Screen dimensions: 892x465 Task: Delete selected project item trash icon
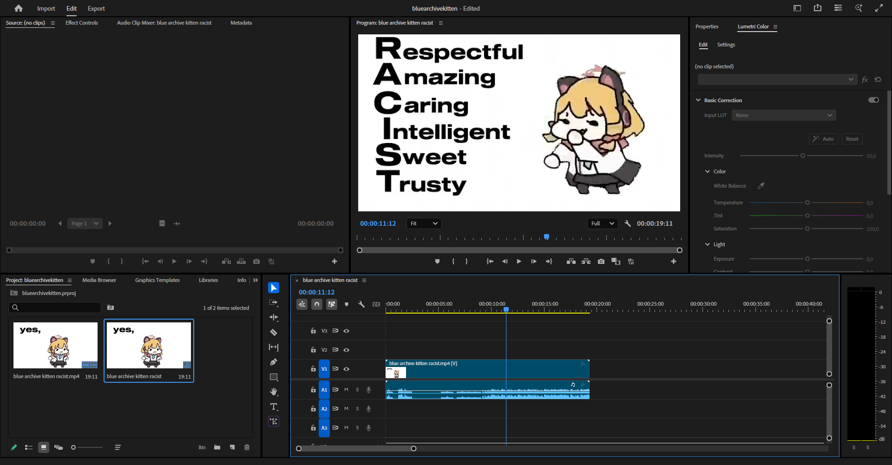click(247, 447)
